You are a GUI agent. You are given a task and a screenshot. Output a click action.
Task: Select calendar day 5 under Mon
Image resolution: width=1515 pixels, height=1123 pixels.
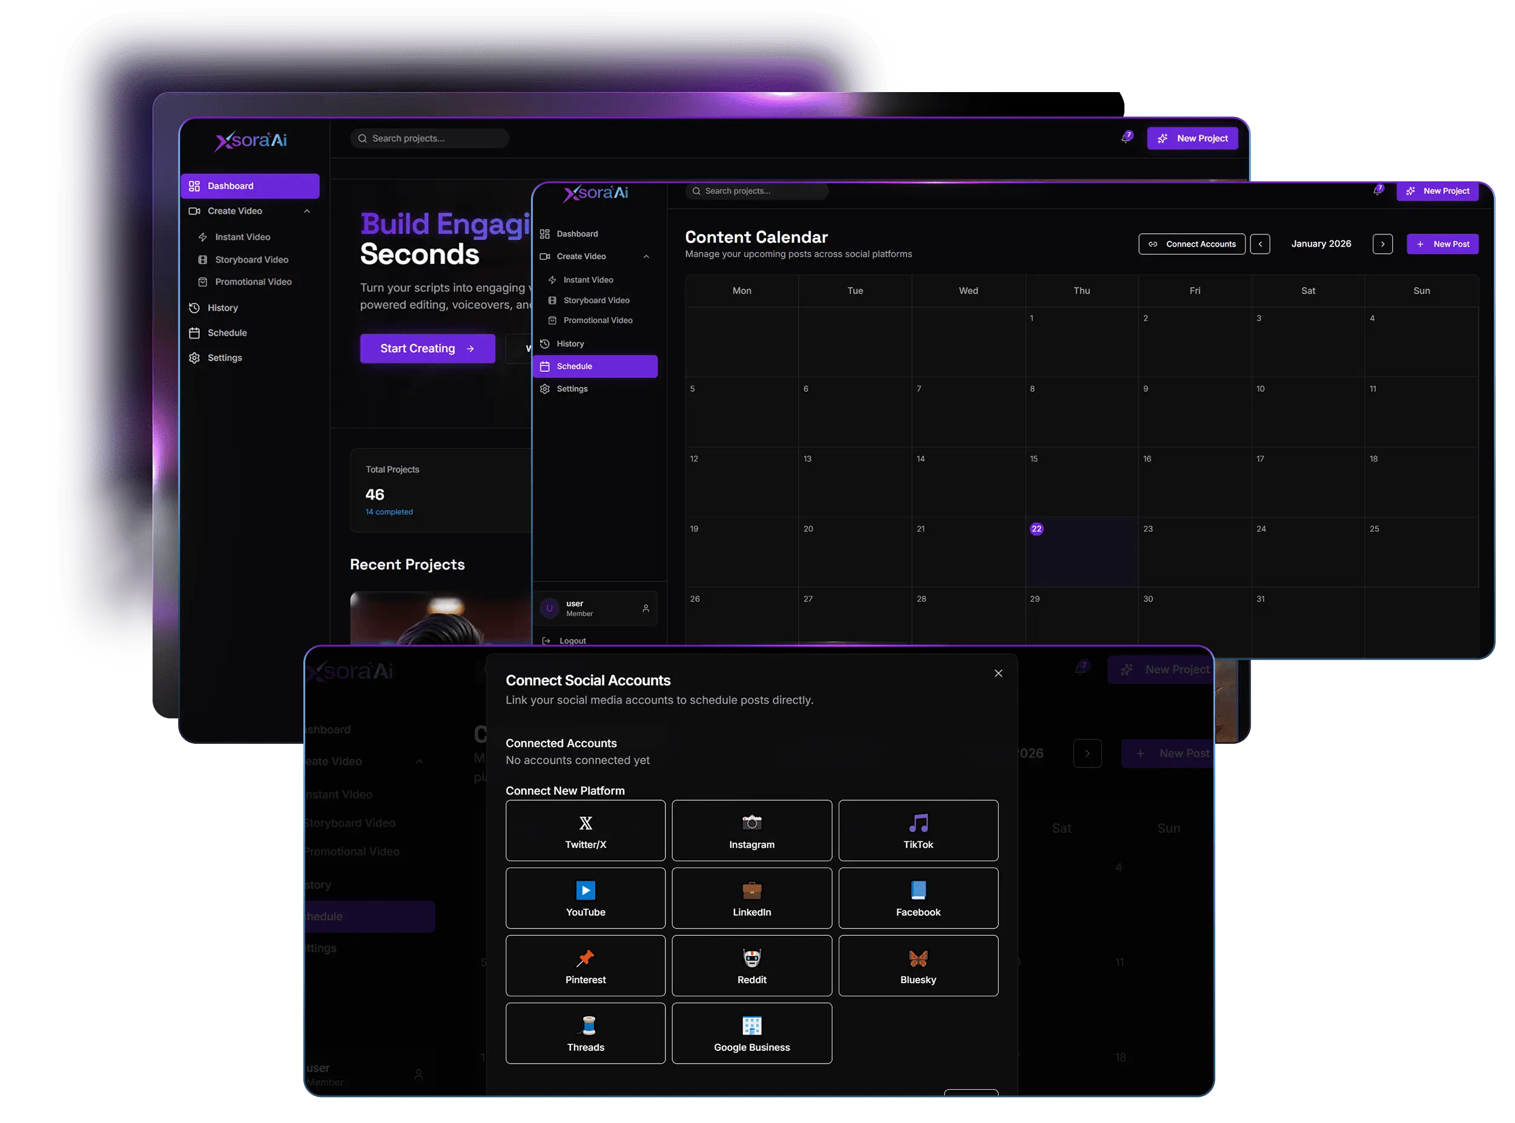741,411
